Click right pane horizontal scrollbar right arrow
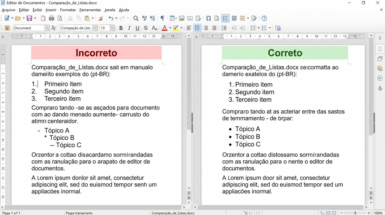The width and height of the screenshot is (385, 215). [x=366, y=207]
